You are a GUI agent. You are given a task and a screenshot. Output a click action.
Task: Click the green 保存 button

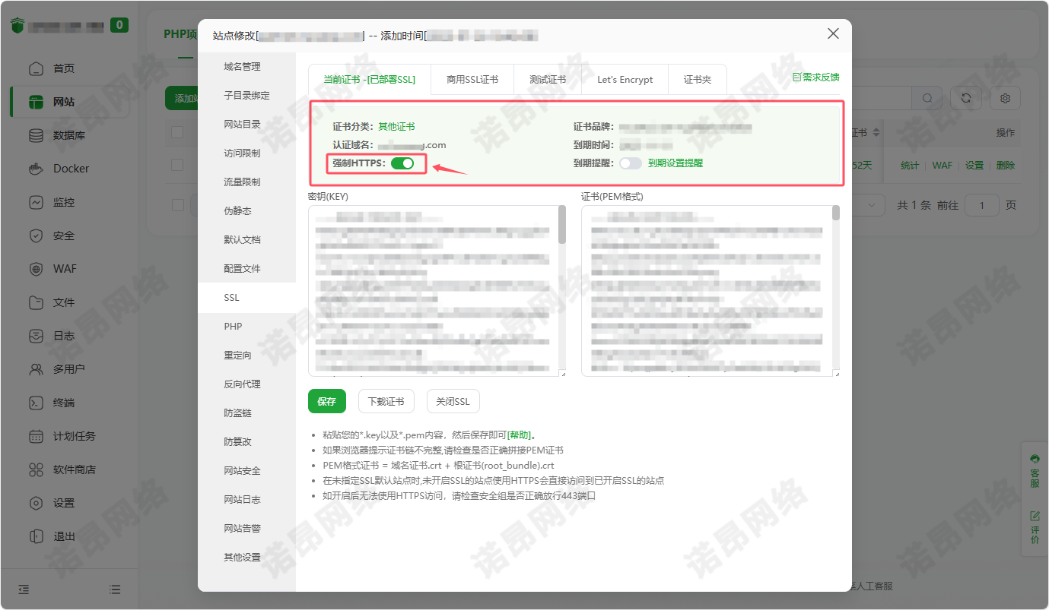[x=327, y=402]
